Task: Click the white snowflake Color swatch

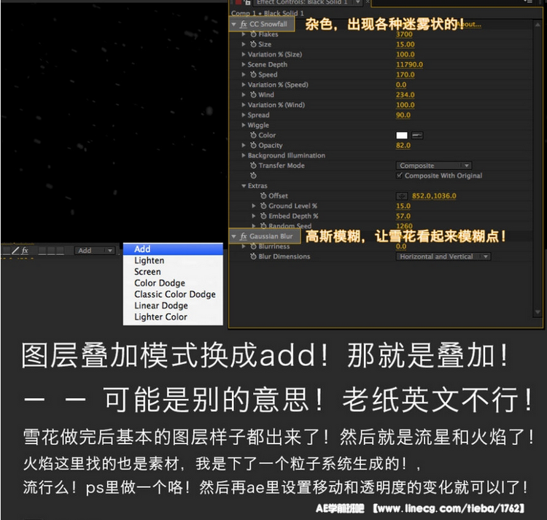Action: 402,136
